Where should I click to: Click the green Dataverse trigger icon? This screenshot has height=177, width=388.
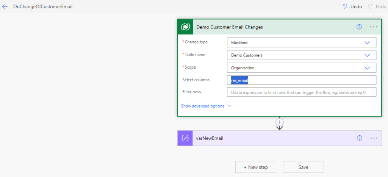185,27
